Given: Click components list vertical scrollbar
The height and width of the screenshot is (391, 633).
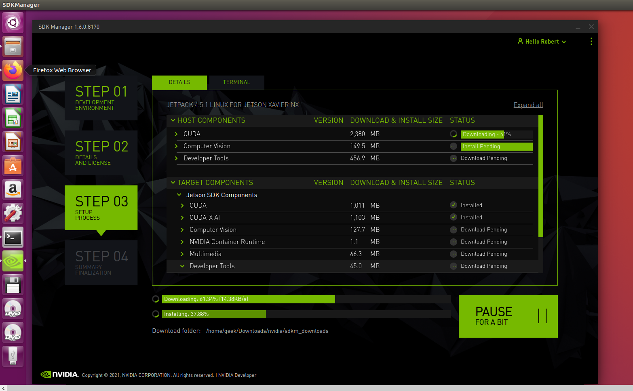Looking at the screenshot, I should (x=541, y=176).
